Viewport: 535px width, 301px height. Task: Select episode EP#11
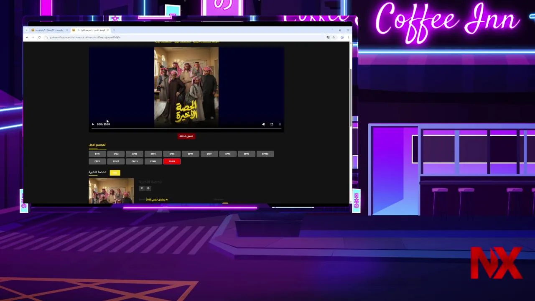point(97,161)
